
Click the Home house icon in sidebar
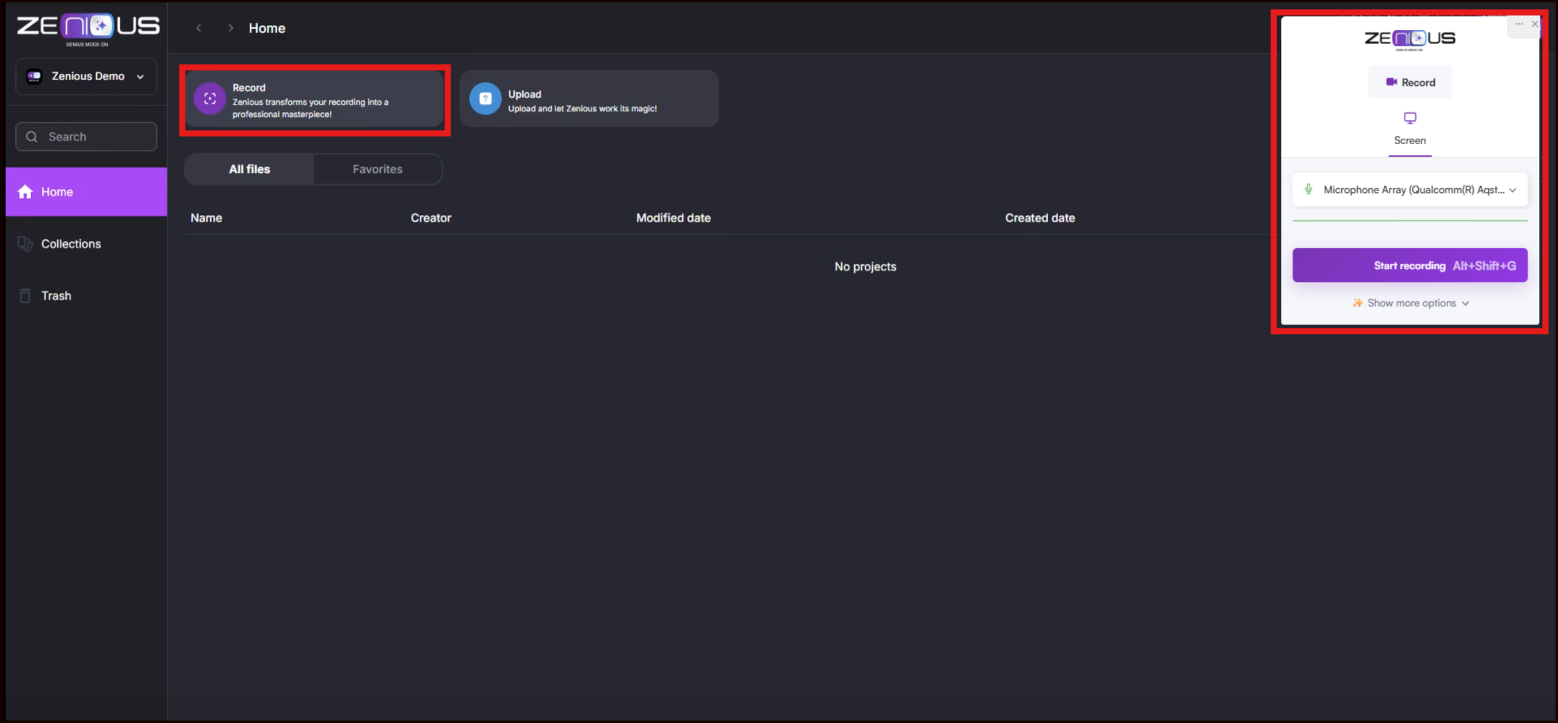pyautogui.click(x=25, y=192)
